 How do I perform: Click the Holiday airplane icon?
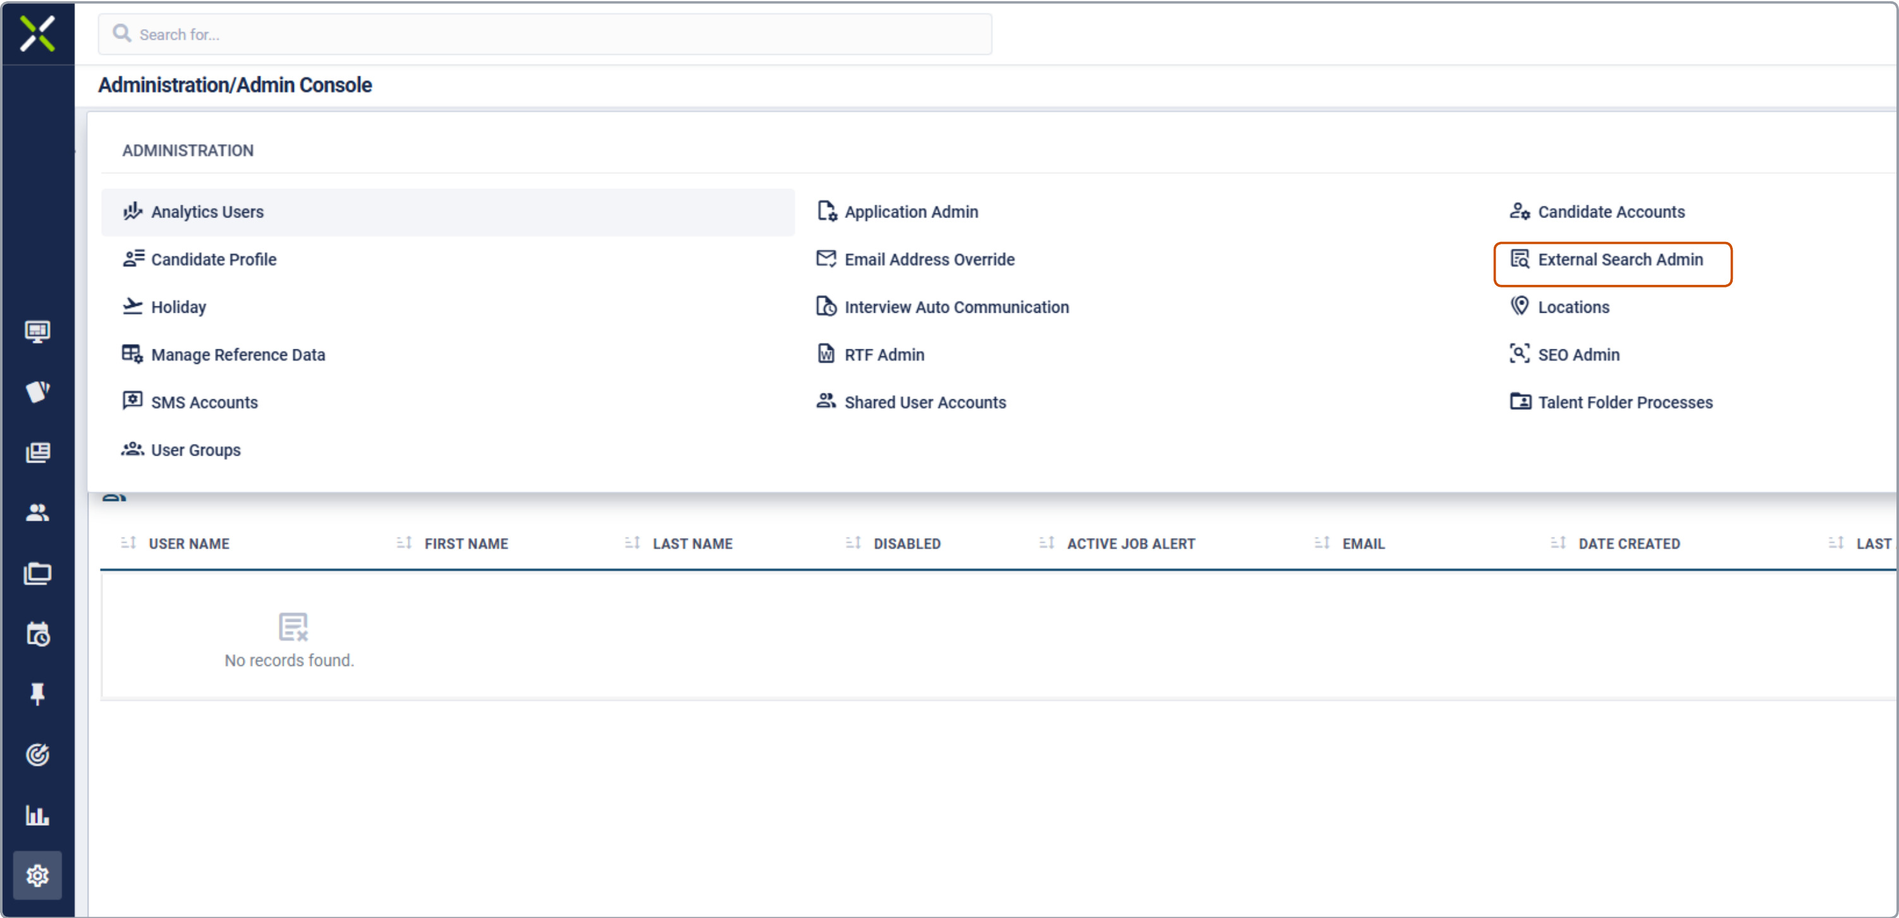click(x=133, y=306)
